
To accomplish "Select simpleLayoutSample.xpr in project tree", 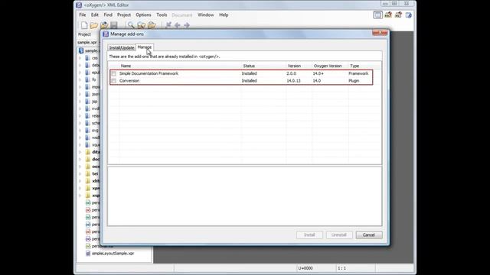I will [x=113, y=254].
